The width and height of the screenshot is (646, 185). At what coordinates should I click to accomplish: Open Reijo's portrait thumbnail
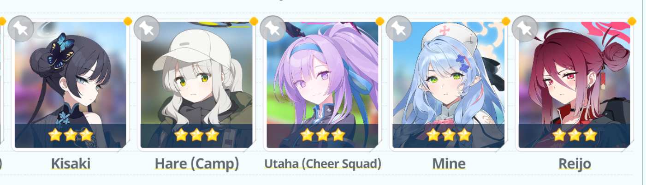point(575,85)
